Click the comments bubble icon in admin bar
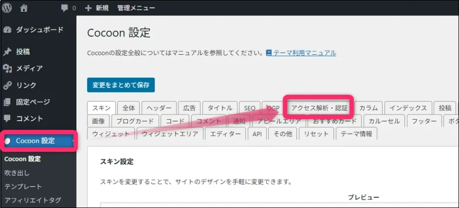The width and height of the screenshot is (459, 208). click(x=64, y=8)
